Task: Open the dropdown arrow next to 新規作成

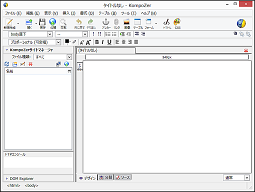Action: [x=18, y=24]
